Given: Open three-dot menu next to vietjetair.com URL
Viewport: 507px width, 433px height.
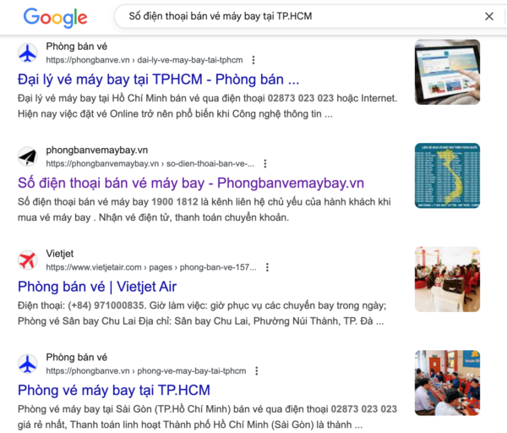Looking at the screenshot, I should [267, 267].
